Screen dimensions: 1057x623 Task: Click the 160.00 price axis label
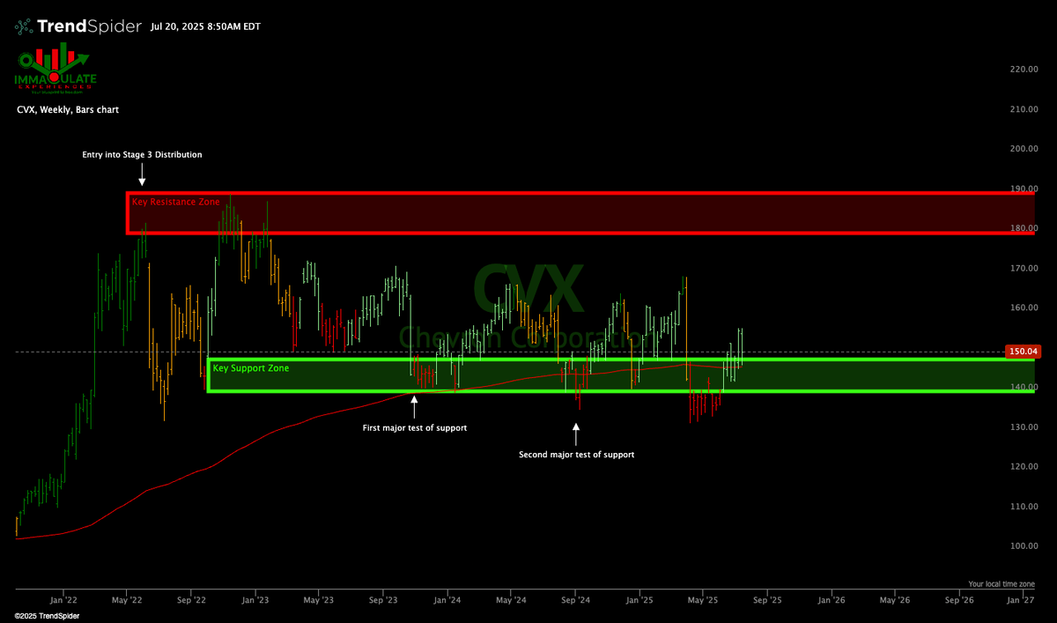(1024, 308)
